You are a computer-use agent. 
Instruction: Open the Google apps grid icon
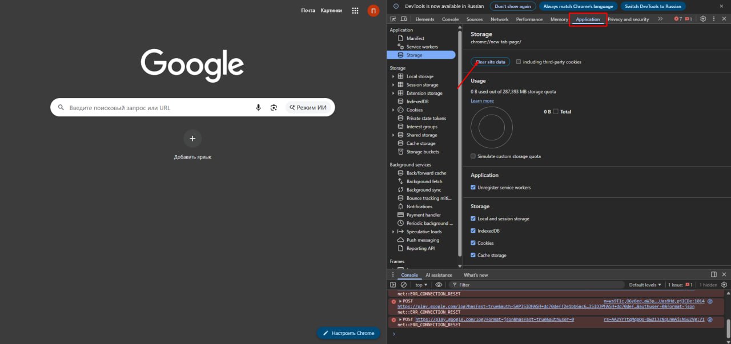[355, 10]
